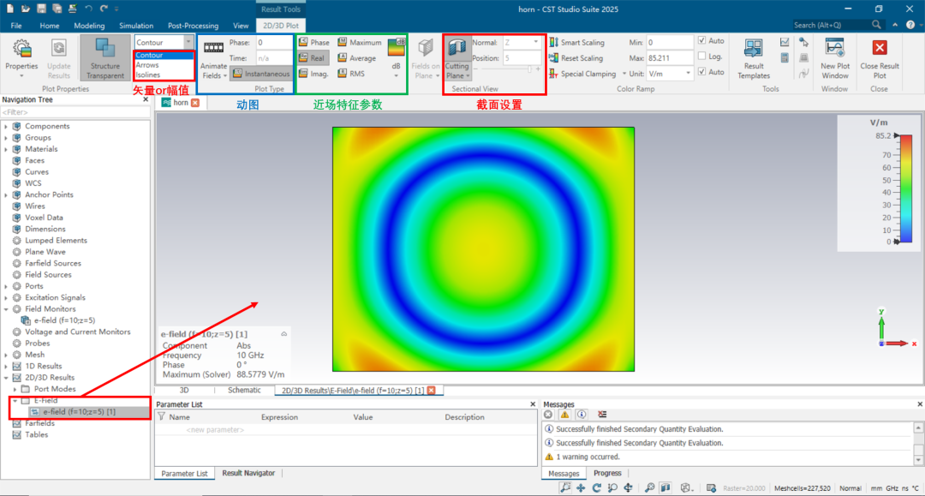Toggle the warning filter in Messages
This screenshot has height=496, width=925.
564,415
